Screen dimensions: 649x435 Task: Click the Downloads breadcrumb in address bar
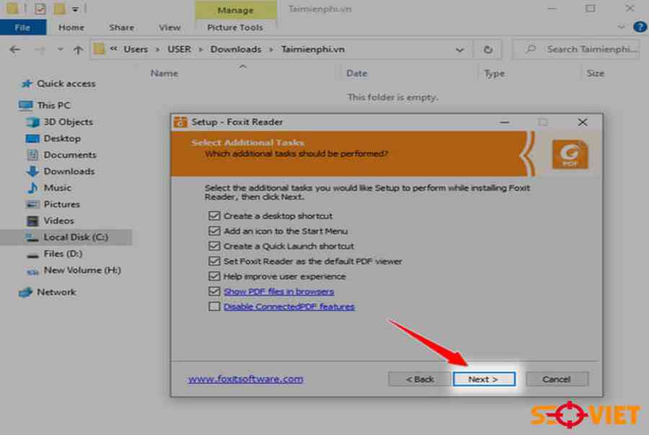[x=236, y=49]
